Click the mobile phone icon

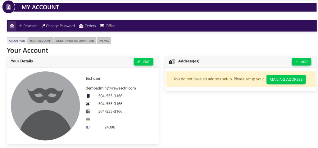(88, 96)
